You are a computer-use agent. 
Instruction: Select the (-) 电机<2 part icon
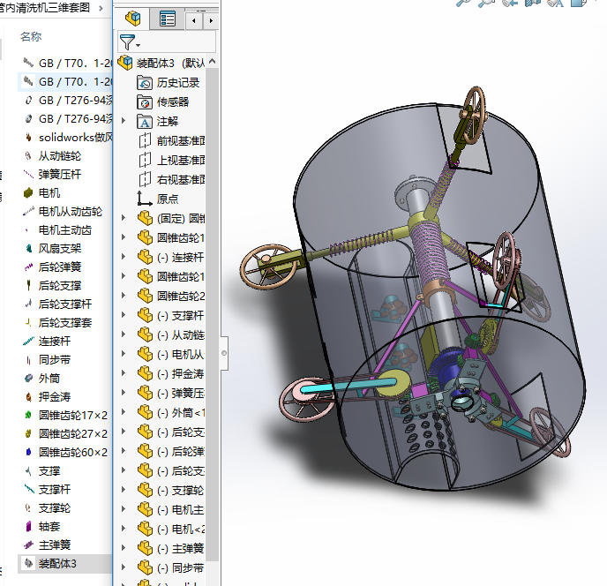pos(146,529)
